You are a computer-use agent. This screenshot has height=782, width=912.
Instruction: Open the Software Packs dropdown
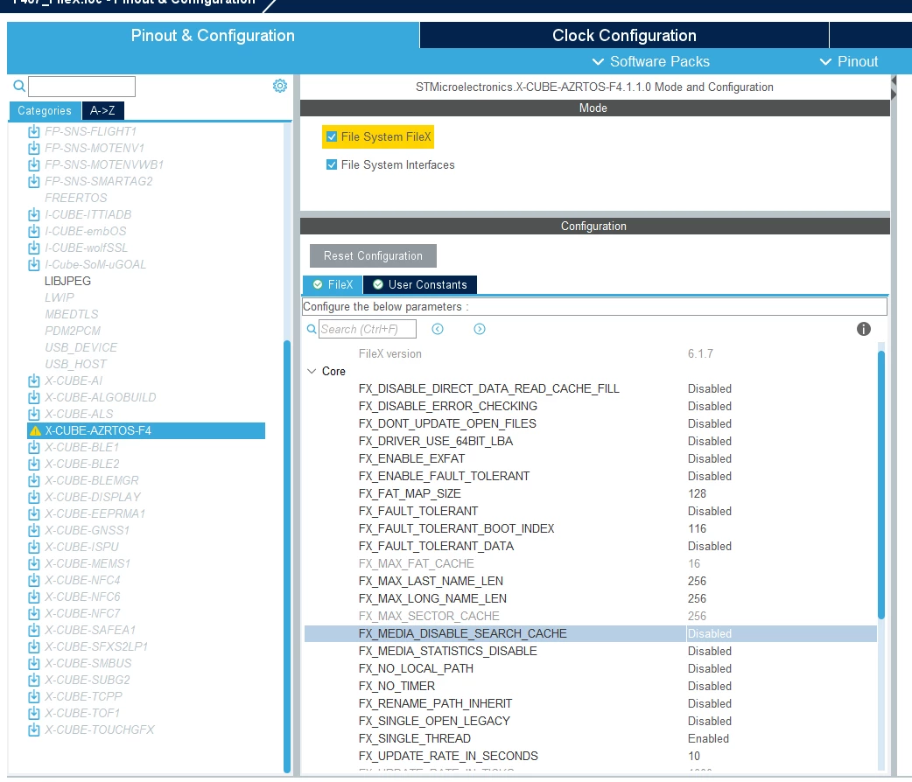point(651,61)
